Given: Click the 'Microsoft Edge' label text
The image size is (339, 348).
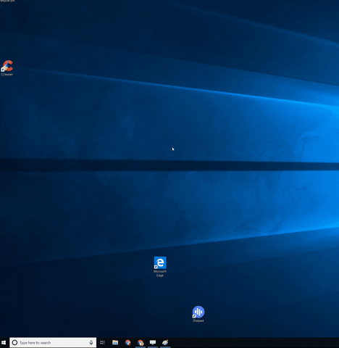Looking at the screenshot, I should (x=160, y=273).
